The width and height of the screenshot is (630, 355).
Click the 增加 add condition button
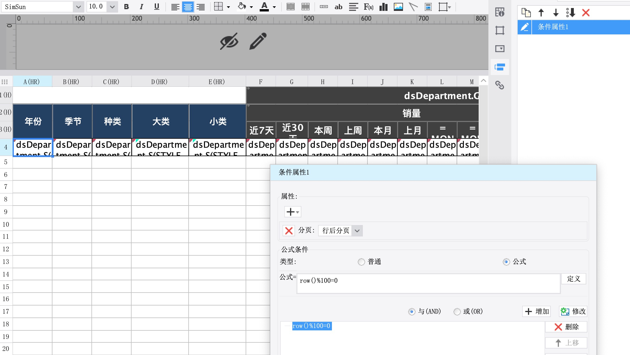[537, 311]
